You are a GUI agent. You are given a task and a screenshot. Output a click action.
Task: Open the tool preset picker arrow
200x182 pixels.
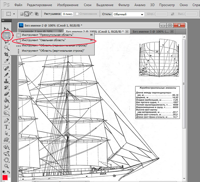click(x=14, y=14)
